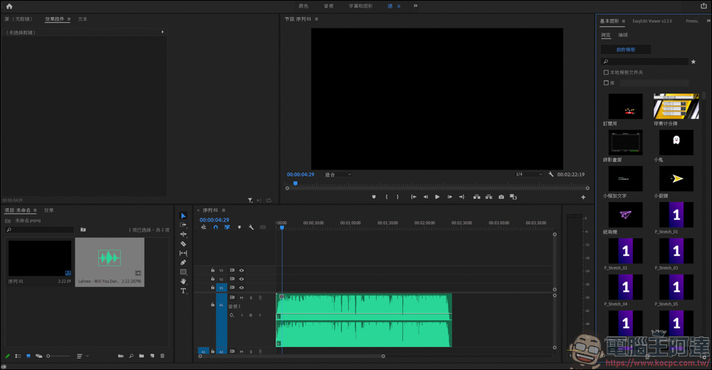
Task: Click the 我的模板 button
Action: click(x=625, y=50)
